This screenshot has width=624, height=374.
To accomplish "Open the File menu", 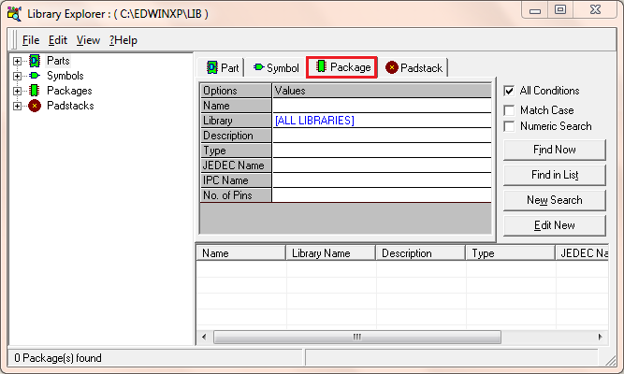I will coord(31,40).
